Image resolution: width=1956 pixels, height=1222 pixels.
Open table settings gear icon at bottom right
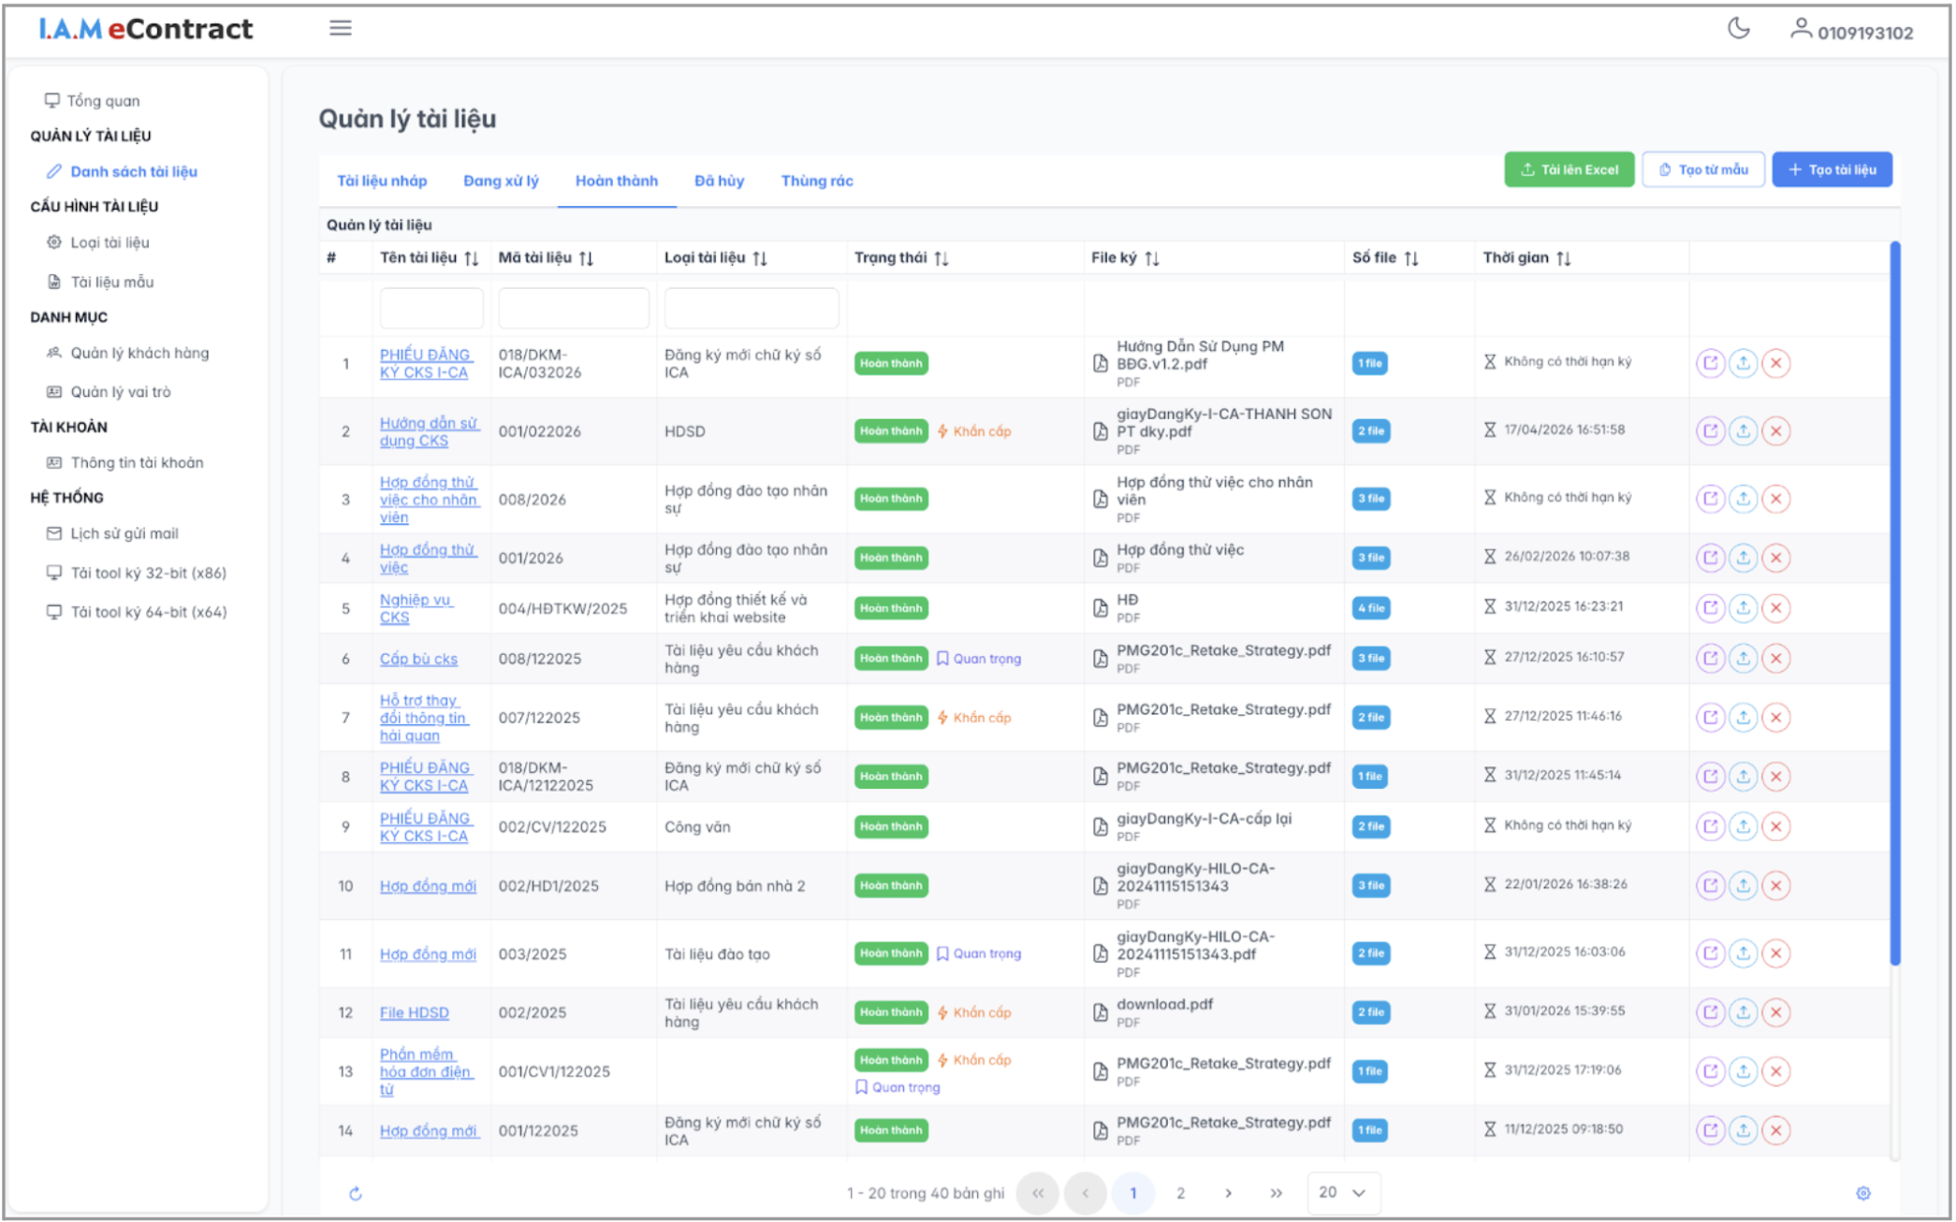click(1862, 1193)
